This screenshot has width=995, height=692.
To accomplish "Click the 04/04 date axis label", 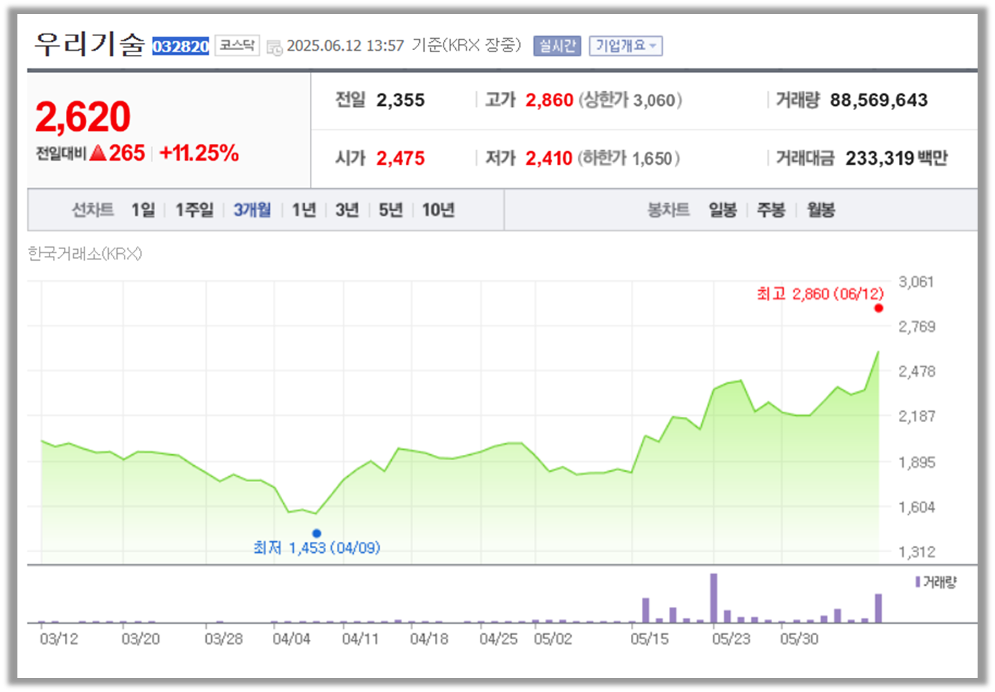I will click(x=291, y=638).
